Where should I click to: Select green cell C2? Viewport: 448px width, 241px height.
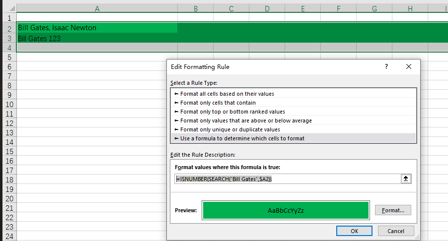[x=231, y=28]
